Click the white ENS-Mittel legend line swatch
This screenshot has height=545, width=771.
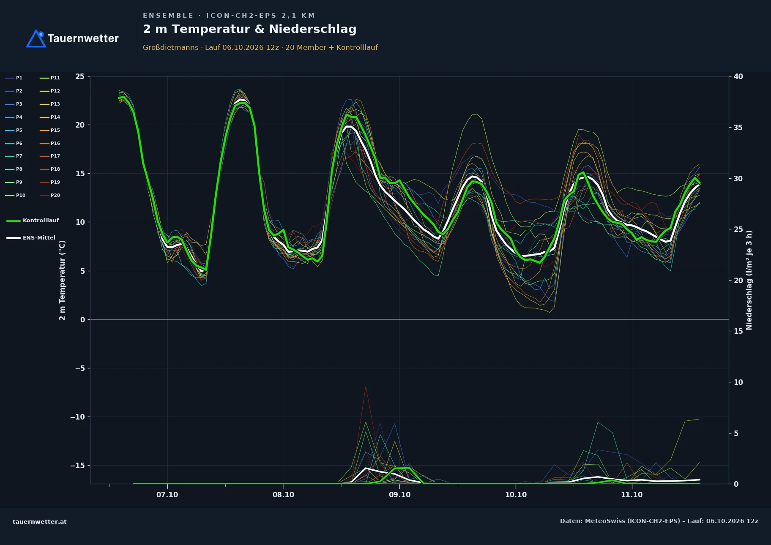tap(14, 238)
